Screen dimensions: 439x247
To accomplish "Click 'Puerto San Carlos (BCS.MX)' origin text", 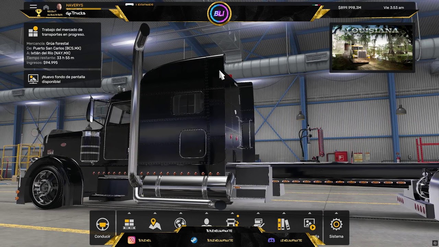I will click(x=57, y=48).
